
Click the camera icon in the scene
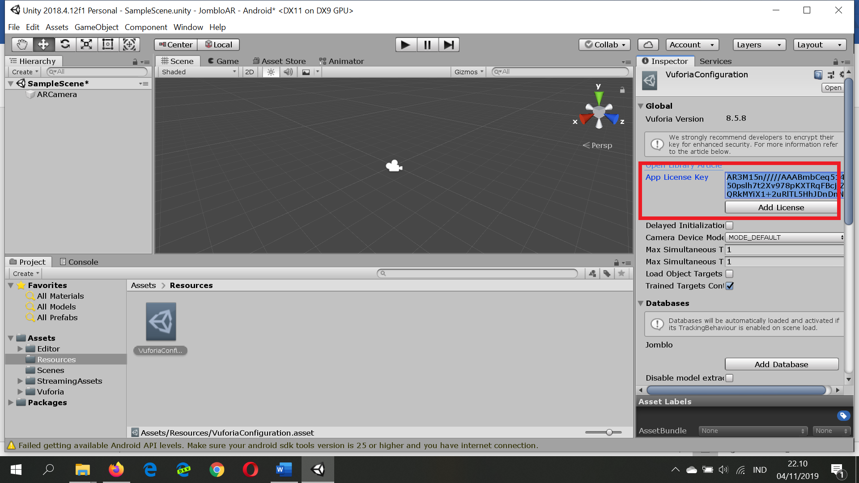coord(394,166)
